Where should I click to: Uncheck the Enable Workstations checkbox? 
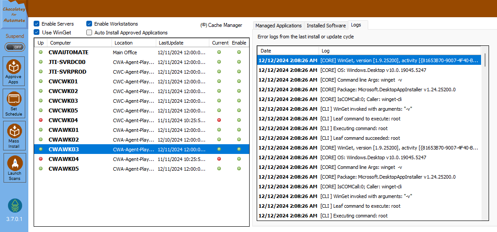click(x=89, y=24)
